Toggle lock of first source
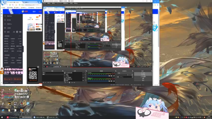 85,73
